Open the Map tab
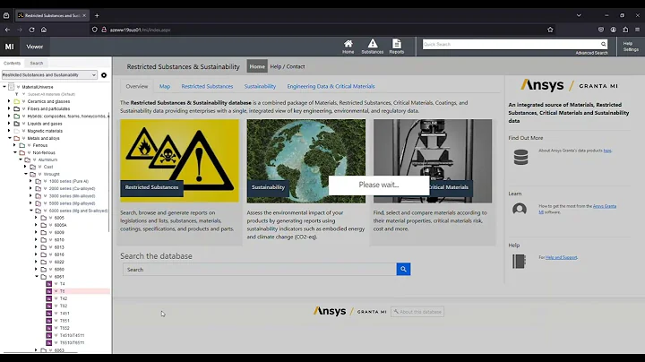Image resolution: width=645 pixels, height=362 pixels. pos(165,86)
